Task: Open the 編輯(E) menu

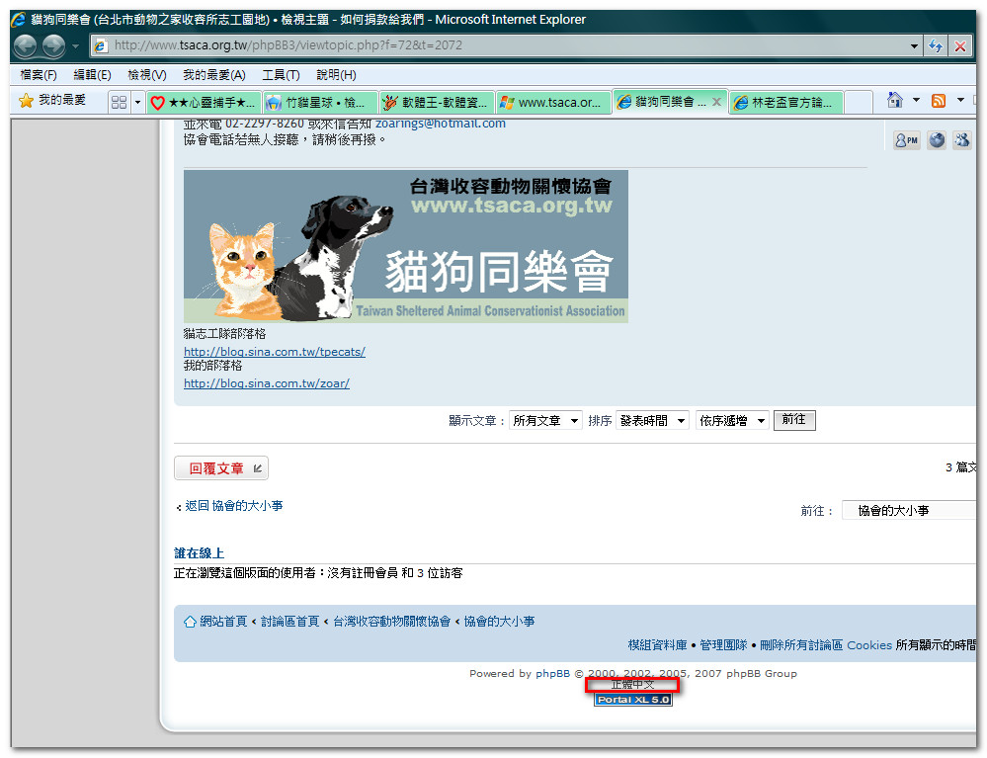Action: tap(93, 75)
